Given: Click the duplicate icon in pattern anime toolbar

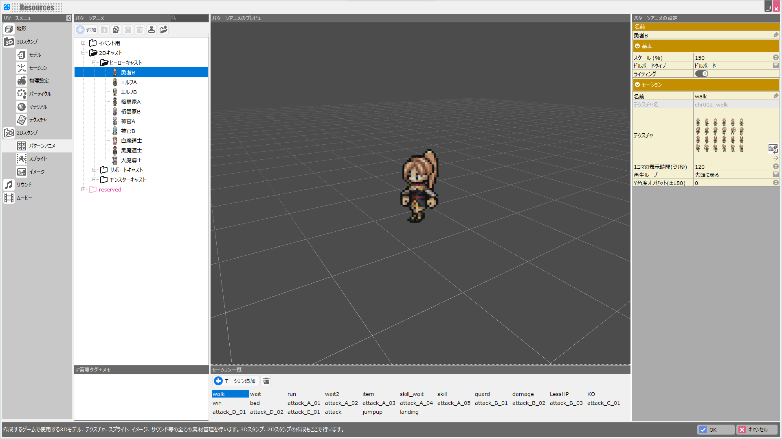Looking at the screenshot, I should [116, 30].
